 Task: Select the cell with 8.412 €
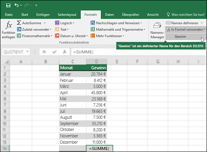click(x=96, y=80)
